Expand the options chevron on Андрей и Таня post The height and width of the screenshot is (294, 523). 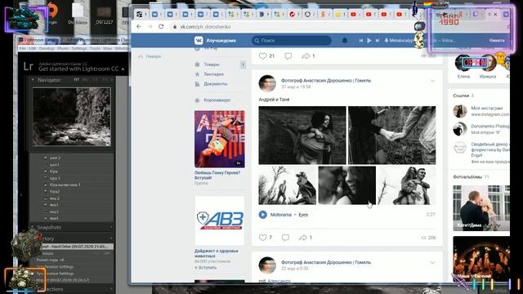pyautogui.click(x=432, y=81)
